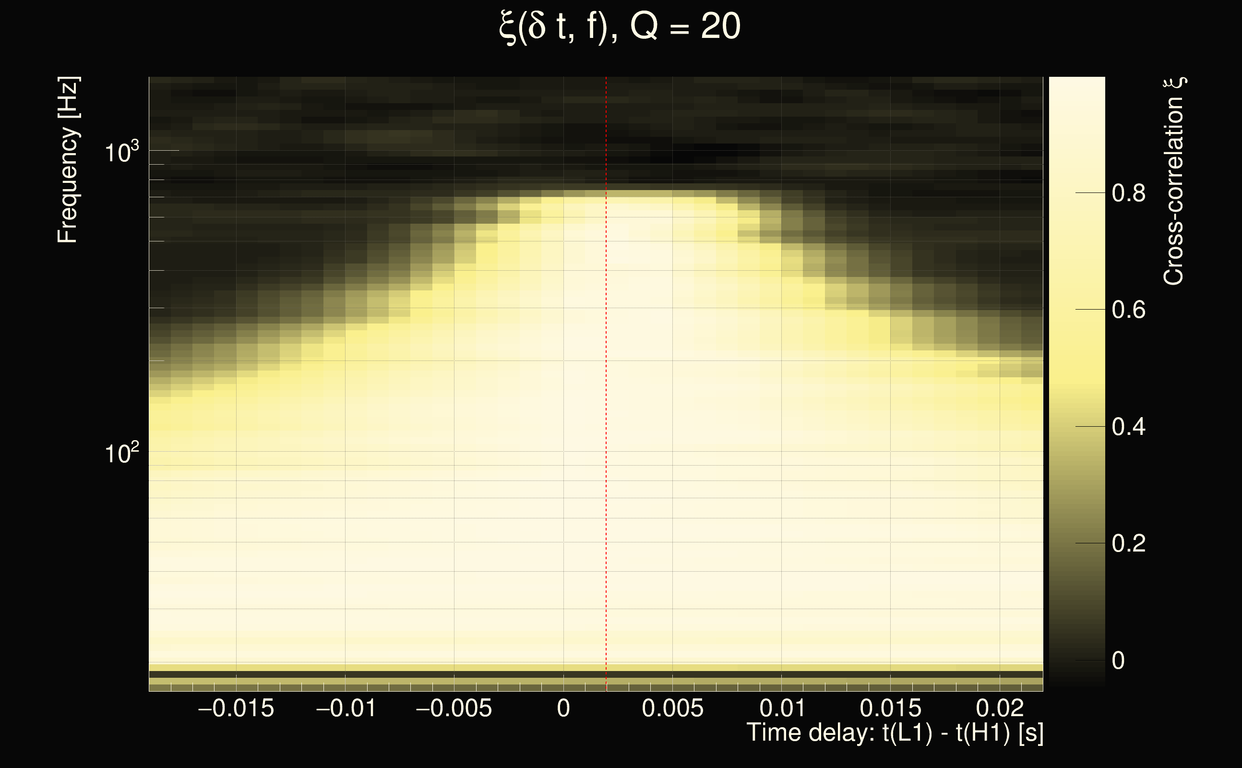Click the color scale bar gradient

[x=1076, y=381]
